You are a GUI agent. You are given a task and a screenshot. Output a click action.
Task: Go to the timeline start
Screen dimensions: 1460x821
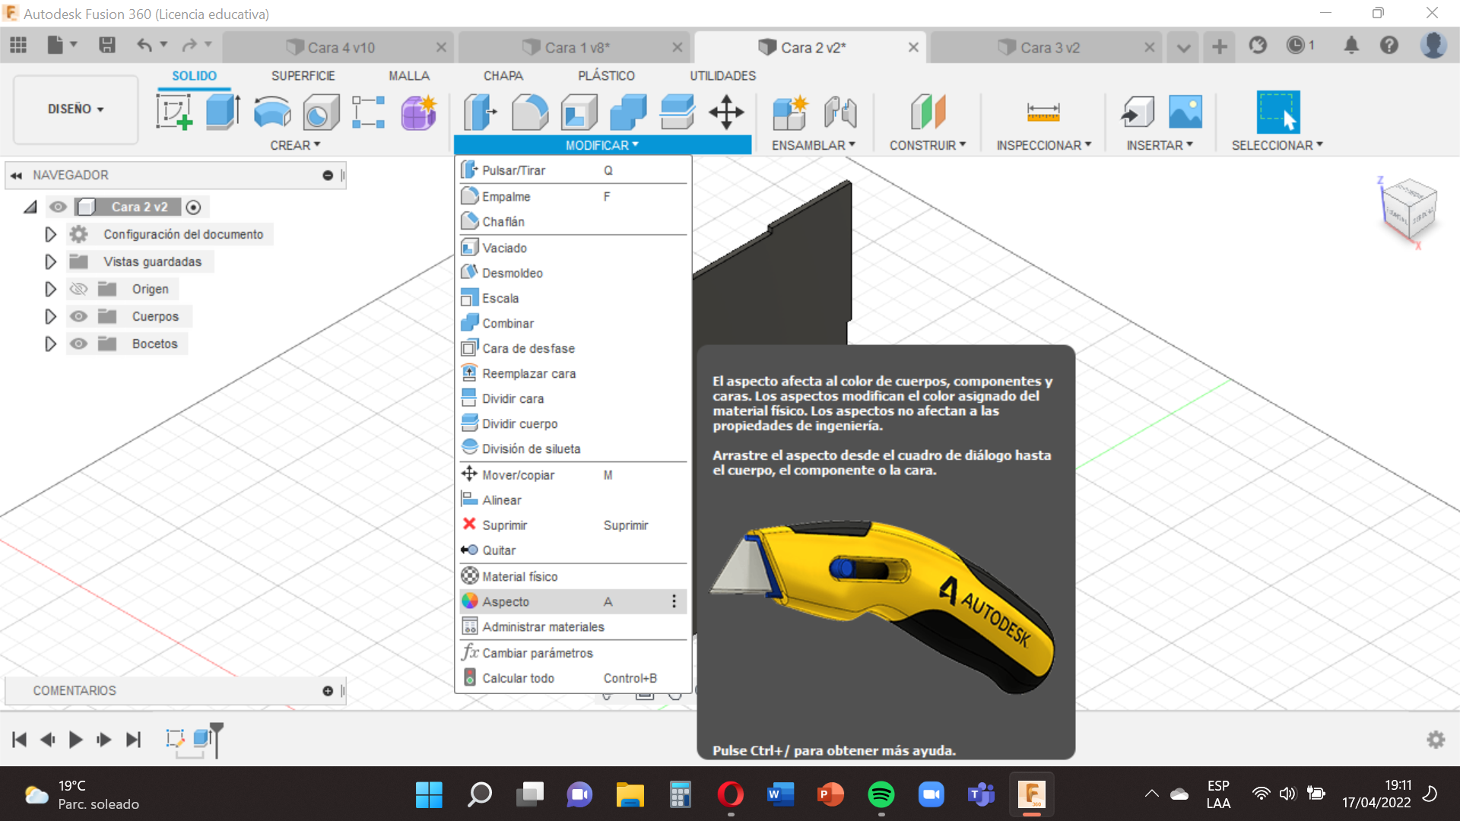pyautogui.click(x=20, y=740)
